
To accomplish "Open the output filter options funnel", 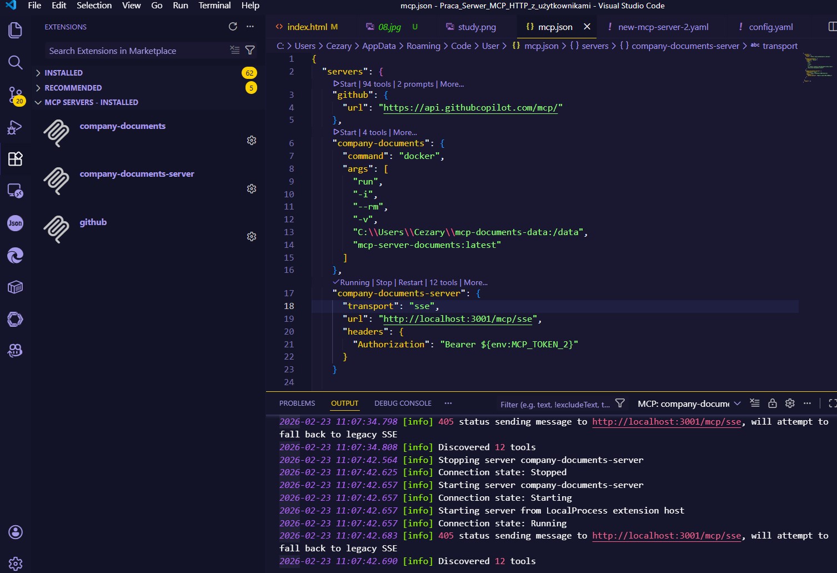I will click(x=620, y=403).
